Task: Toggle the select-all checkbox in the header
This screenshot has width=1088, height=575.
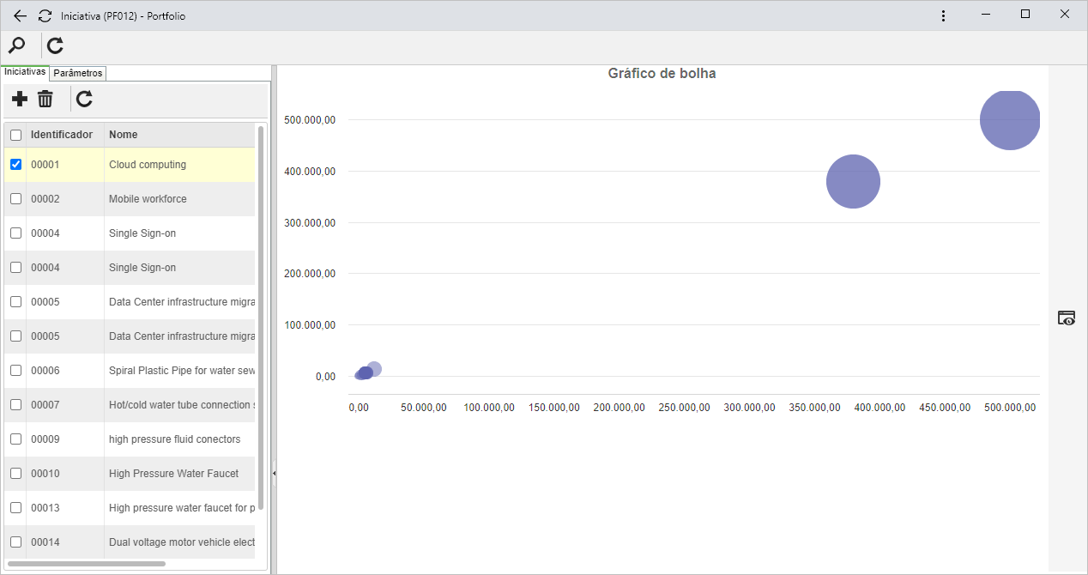Action: [x=15, y=135]
